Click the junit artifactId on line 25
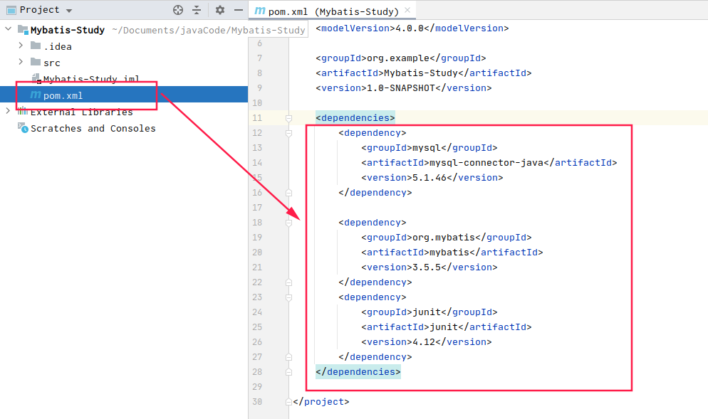Screen dimensions: 708x419 [x=444, y=327]
